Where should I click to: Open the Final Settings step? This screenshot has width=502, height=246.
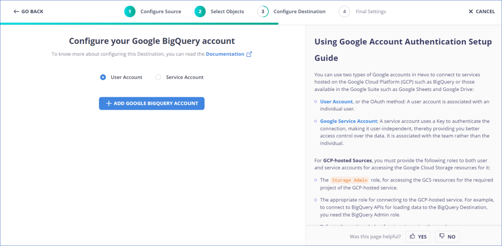(x=371, y=12)
